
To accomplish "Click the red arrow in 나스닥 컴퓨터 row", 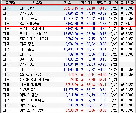I will coord(82,85).
